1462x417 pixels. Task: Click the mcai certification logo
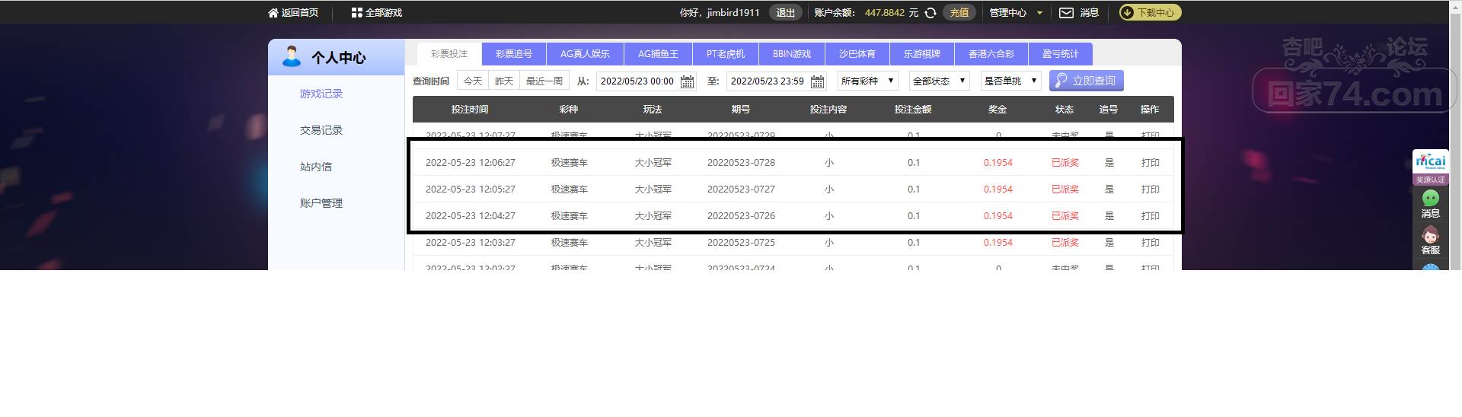[1431, 161]
